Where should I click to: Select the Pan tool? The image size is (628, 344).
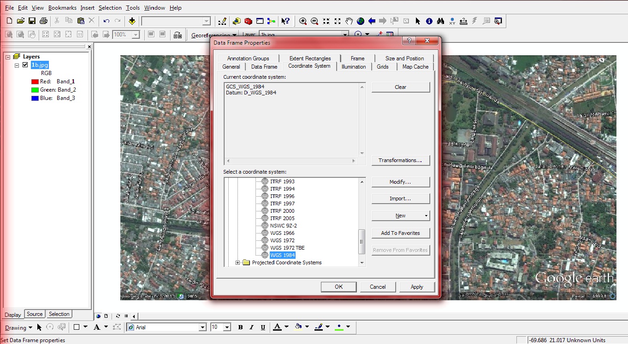pyautogui.click(x=350, y=21)
